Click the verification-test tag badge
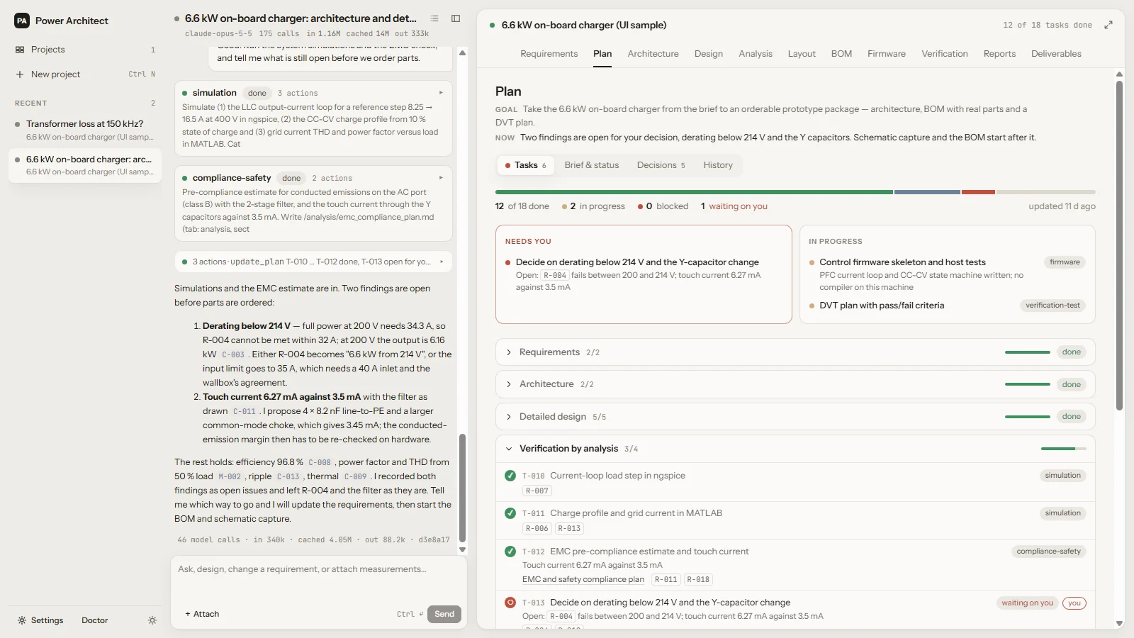 (1052, 306)
